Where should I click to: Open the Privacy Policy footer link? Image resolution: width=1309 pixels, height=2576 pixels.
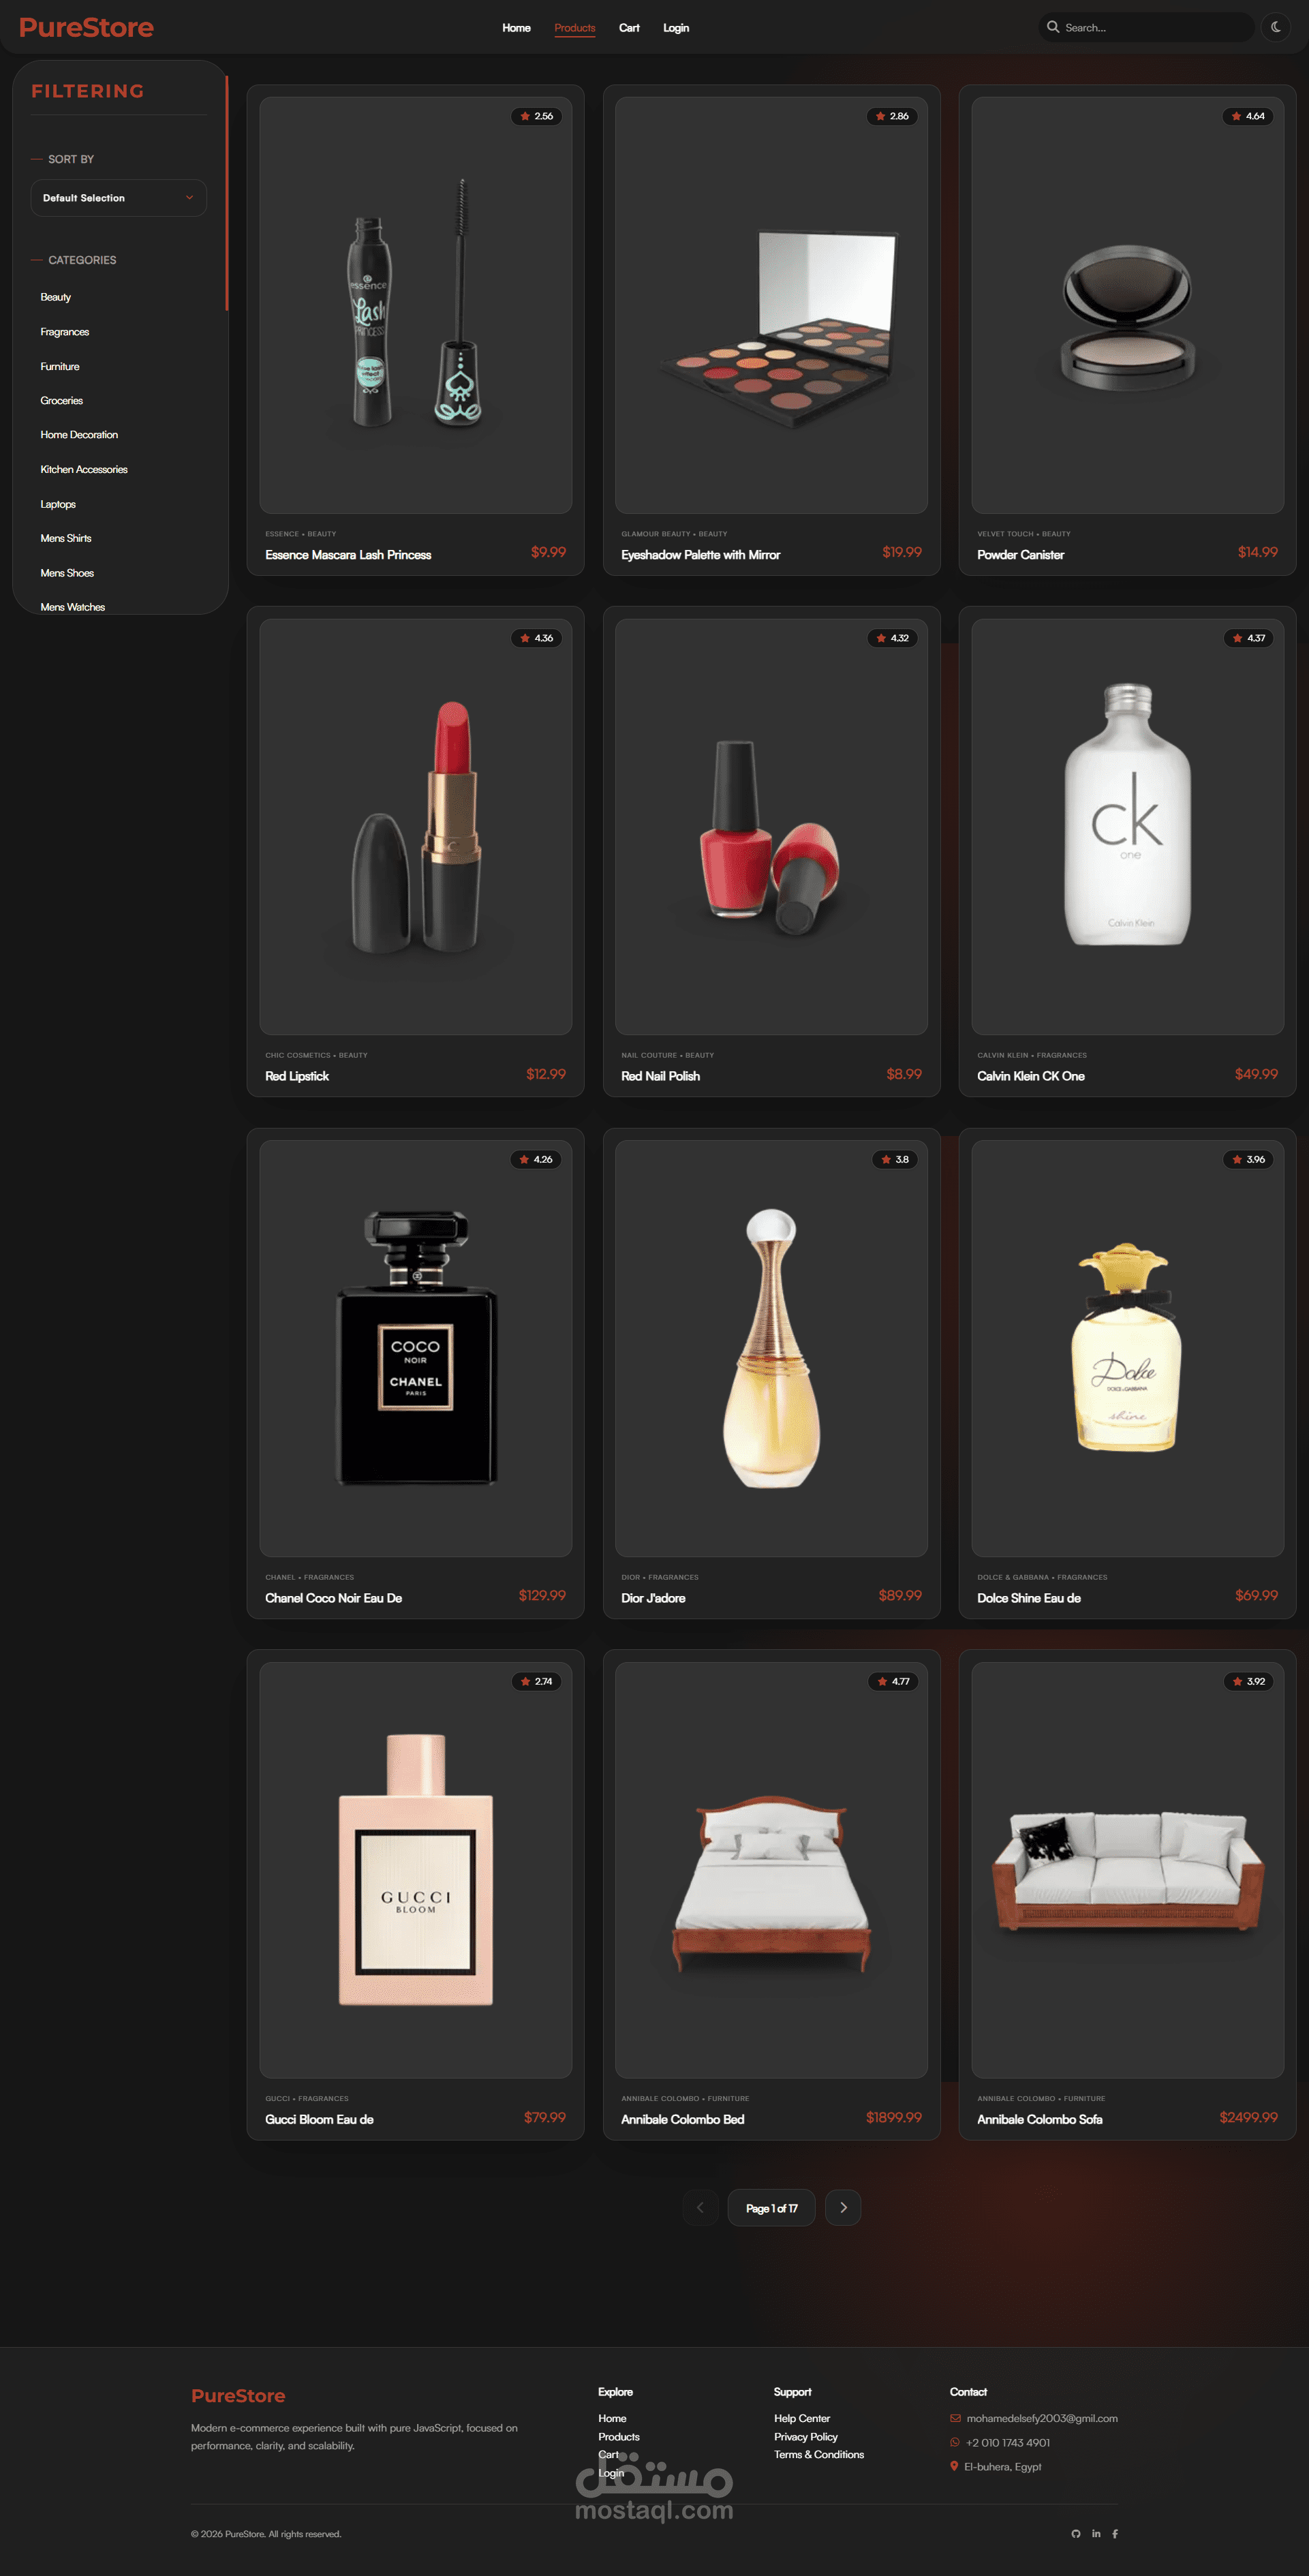pyautogui.click(x=806, y=2436)
